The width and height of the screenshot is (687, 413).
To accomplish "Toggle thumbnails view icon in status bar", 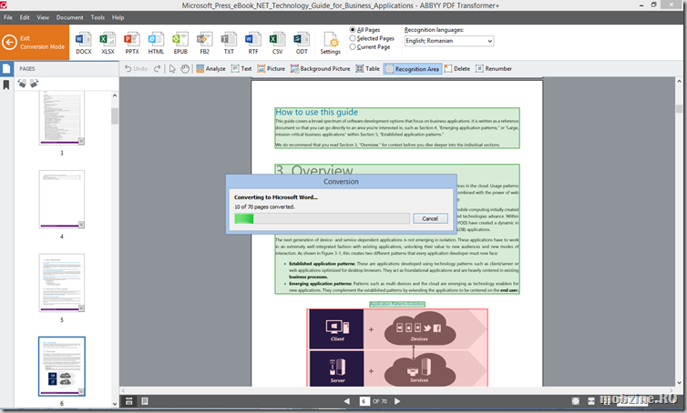I will pyautogui.click(x=128, y=401).
